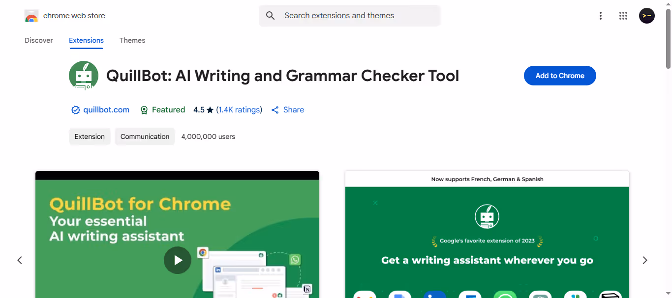The image size is (672, 298).
Task: Click the Notion icon in video thumbnail
Action: point(307,289)
